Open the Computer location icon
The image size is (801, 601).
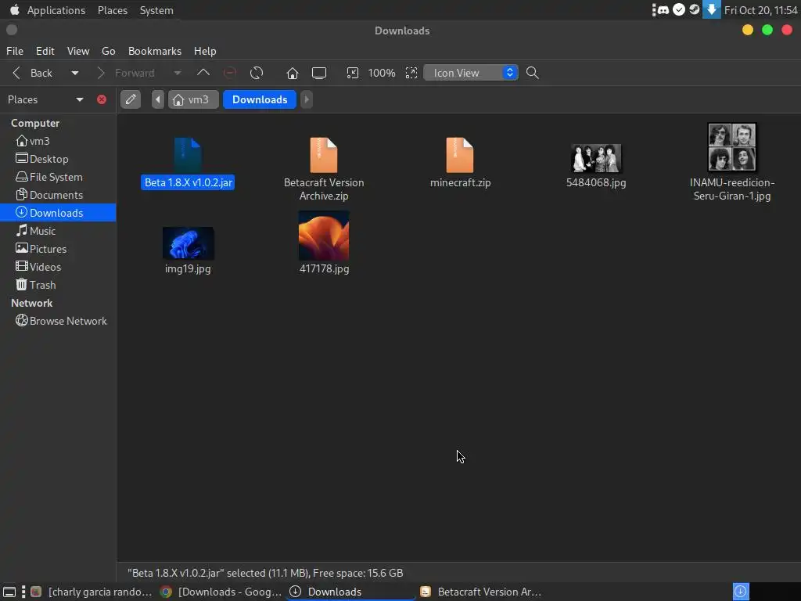[319, 73]
